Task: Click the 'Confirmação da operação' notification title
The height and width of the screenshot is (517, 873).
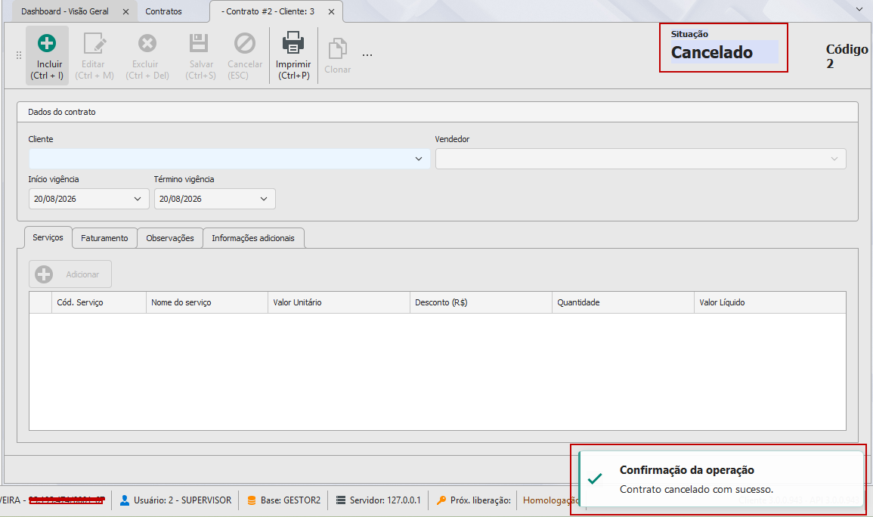Action: coord(687,470)
